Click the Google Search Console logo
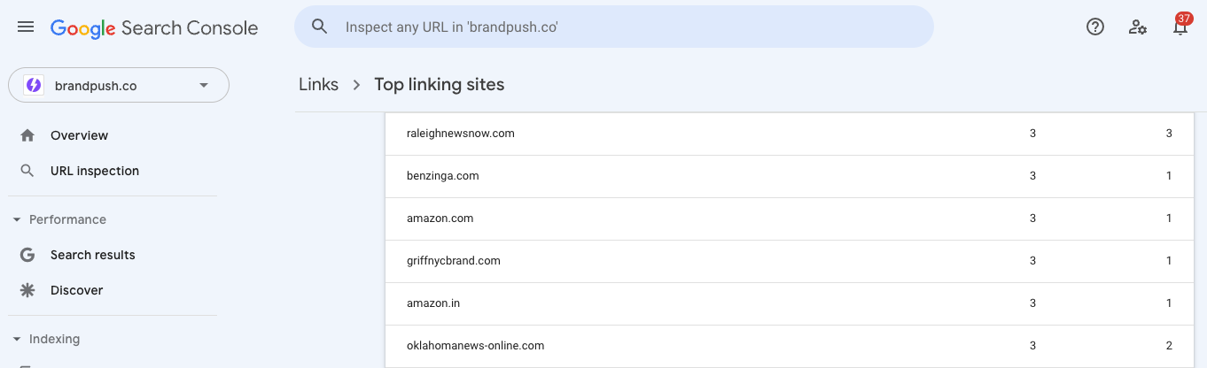 [x=154, y=28]
